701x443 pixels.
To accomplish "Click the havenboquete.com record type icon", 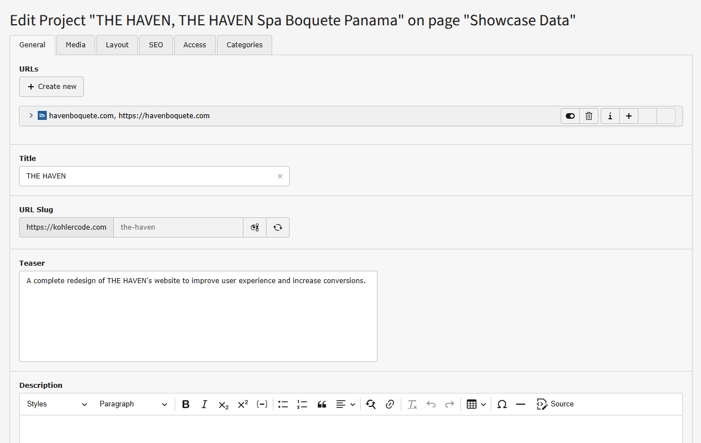I will 42,116.
